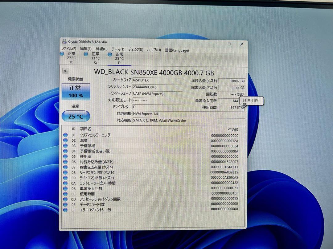Image resolution: width=333 pixels, height=249 pixels.
Task: Click the status icon for 0A コントローラービジー時間
Action: [x=65, y=183]
